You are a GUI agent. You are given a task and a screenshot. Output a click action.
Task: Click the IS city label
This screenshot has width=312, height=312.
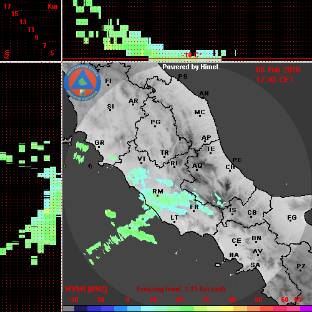233,210
